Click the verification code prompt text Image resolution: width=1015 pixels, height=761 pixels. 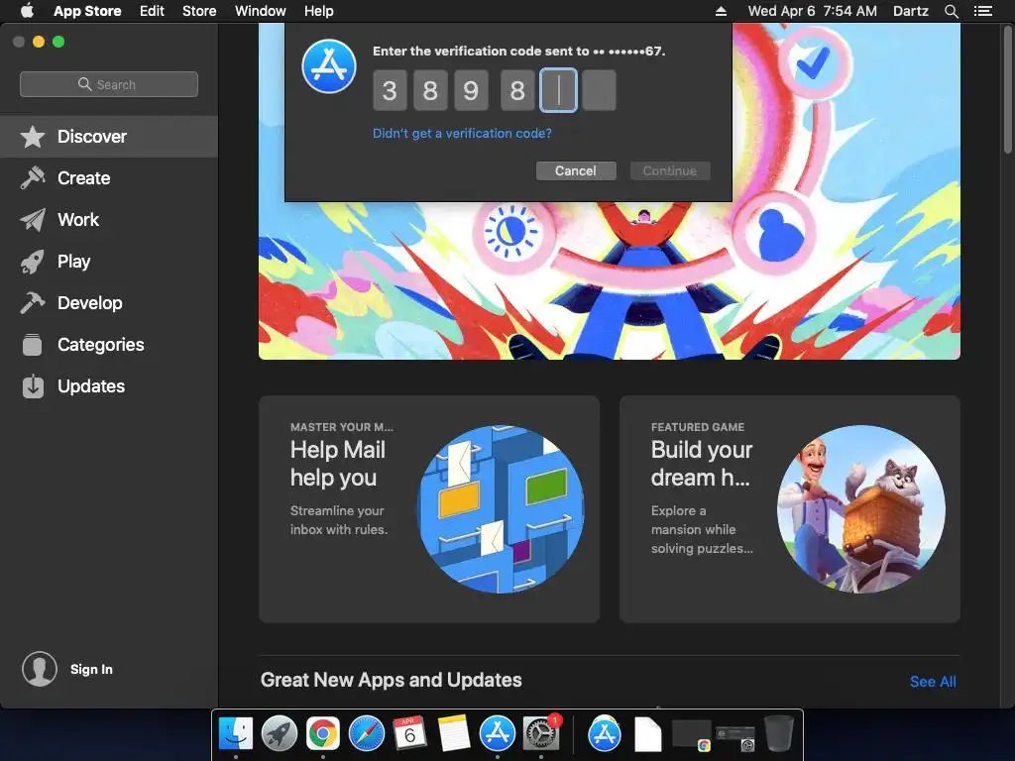[519, 52]
